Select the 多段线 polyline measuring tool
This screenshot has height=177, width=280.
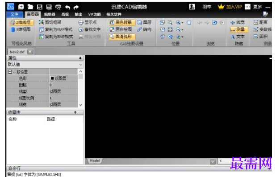(263, 29)
